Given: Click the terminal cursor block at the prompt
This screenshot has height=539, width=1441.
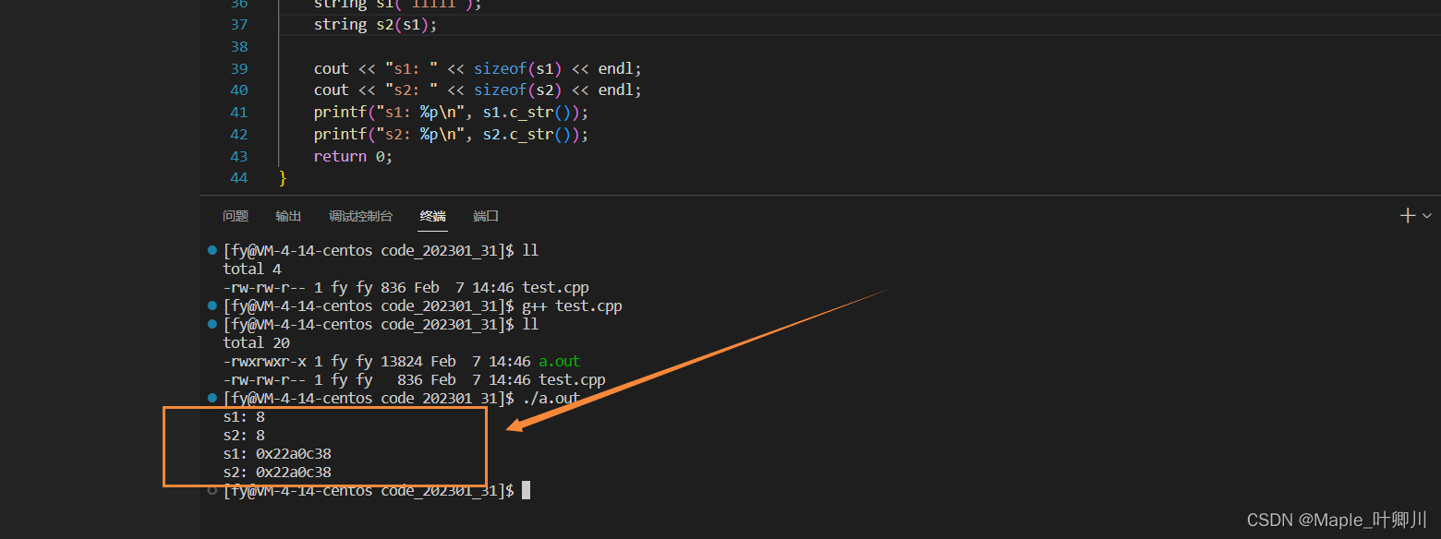Looking at the screenshot, I should pos(527,490).
